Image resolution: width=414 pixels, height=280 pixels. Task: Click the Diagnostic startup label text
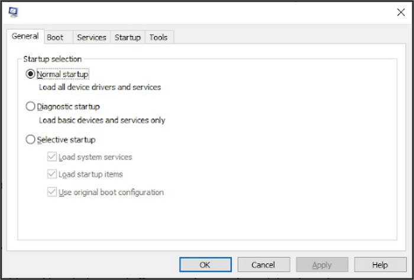click(x=69, y=107)
